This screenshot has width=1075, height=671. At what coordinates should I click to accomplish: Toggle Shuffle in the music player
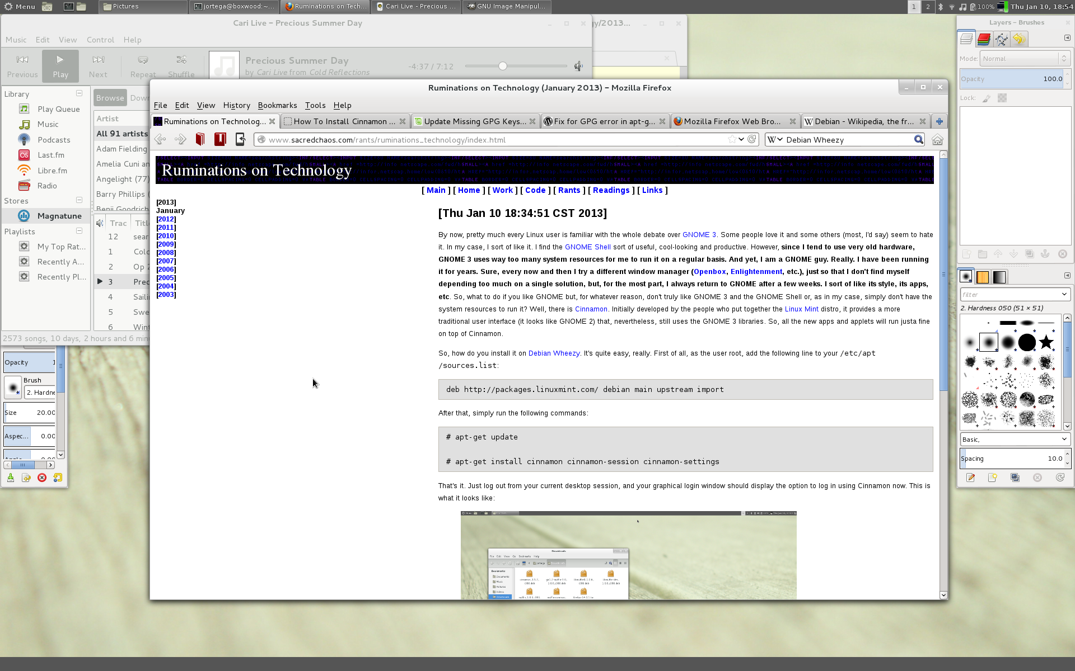181,66
